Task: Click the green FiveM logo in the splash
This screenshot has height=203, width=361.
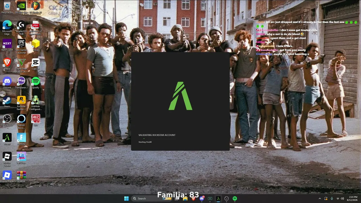Action: 180,96
